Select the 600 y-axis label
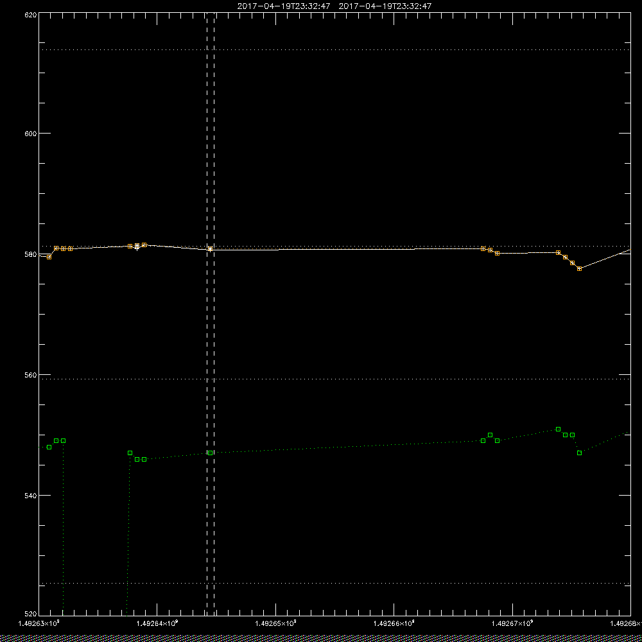 (x=31, y=134)
